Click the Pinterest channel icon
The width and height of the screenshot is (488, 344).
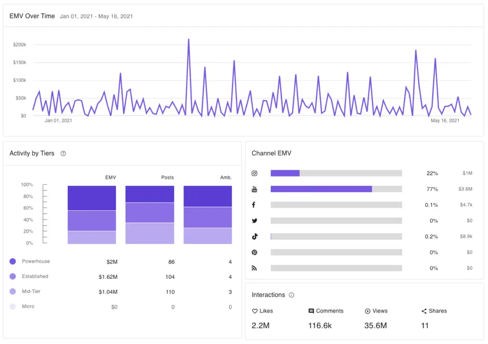coord(254,252)
